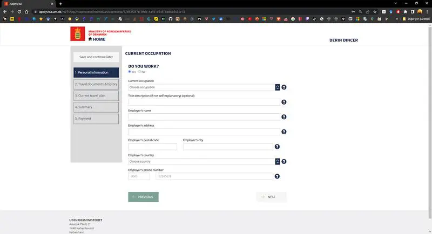Screen dimensions: 432x234
Task: Reload the page with the refresh icon
Action: pos(19,12)
